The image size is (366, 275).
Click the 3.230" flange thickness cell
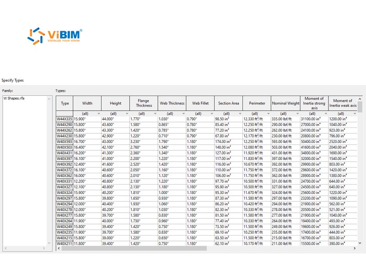(x=144, y=142)
